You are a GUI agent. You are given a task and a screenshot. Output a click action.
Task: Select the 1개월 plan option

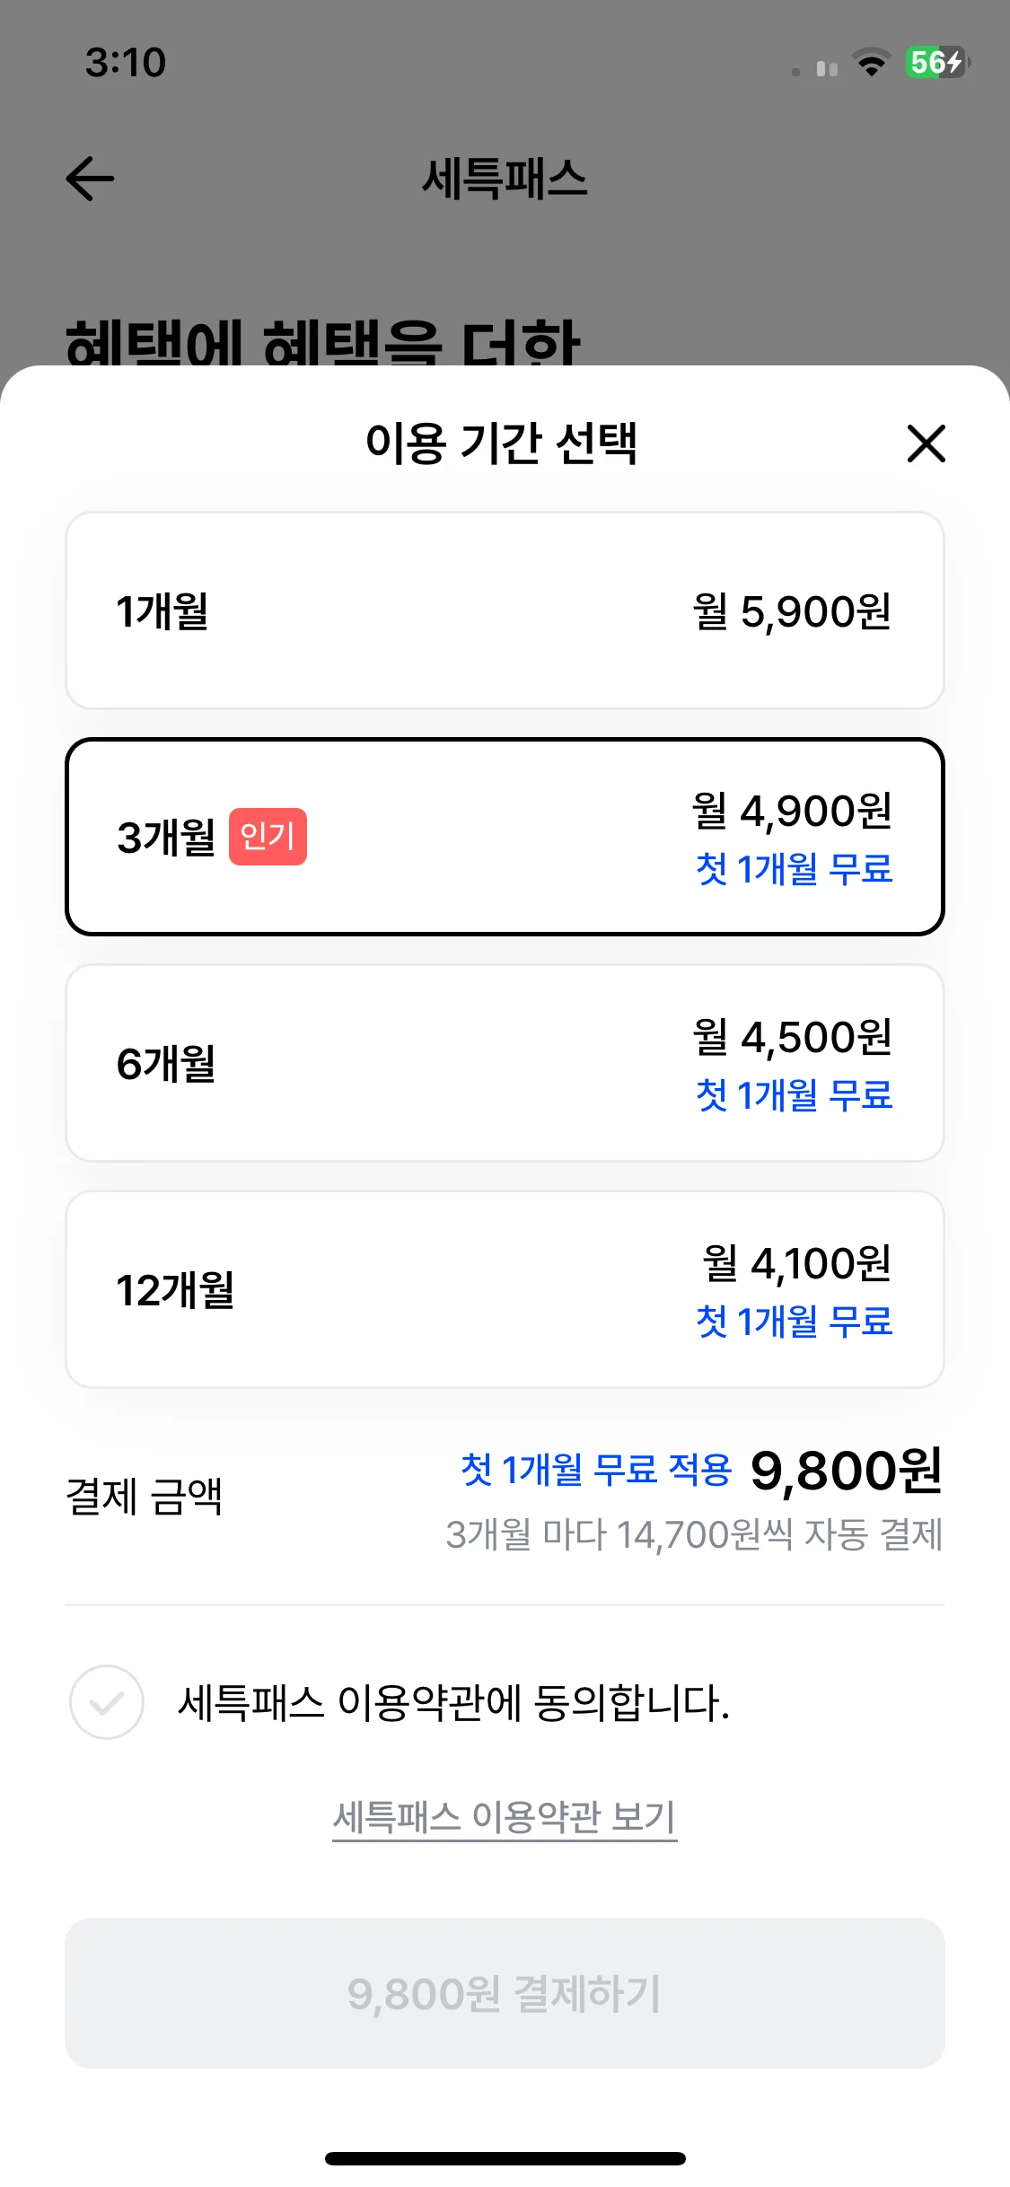point(505,611)
